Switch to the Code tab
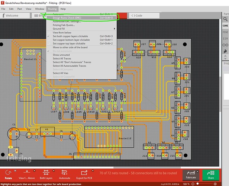 coord(144,16)
